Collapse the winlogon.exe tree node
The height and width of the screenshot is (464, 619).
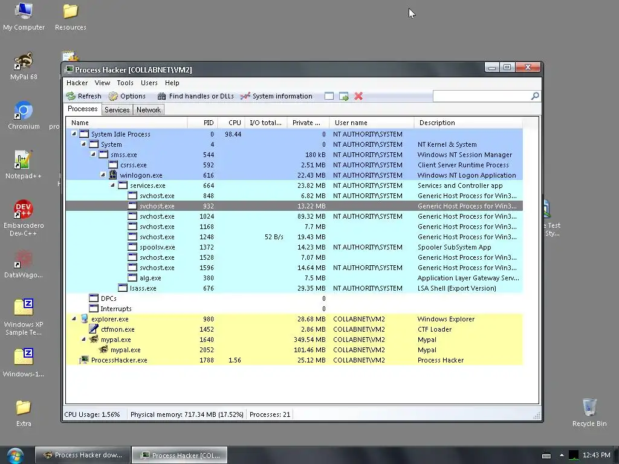pyautogui.click(x=103, y=175)
